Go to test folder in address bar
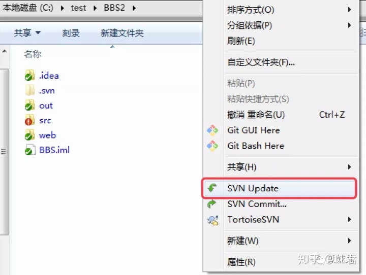The image size is (366, 275). [78, 8]
